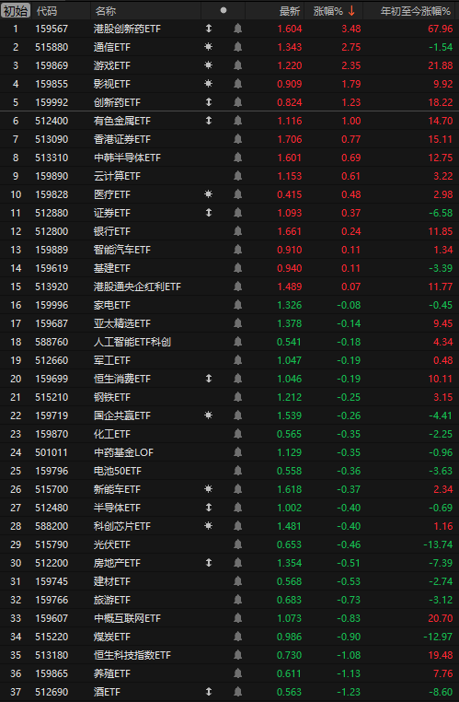Click the 代码 column header
This screenshot has width=459, height=702.
click(47, 11)
